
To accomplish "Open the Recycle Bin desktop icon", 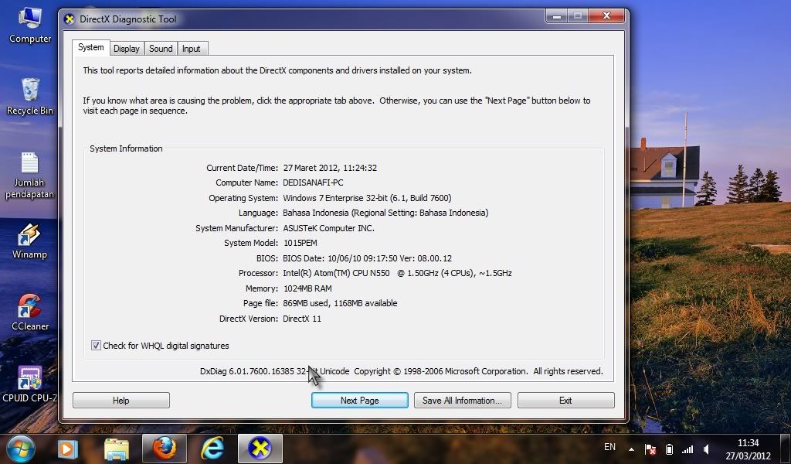I will point(30,97).
